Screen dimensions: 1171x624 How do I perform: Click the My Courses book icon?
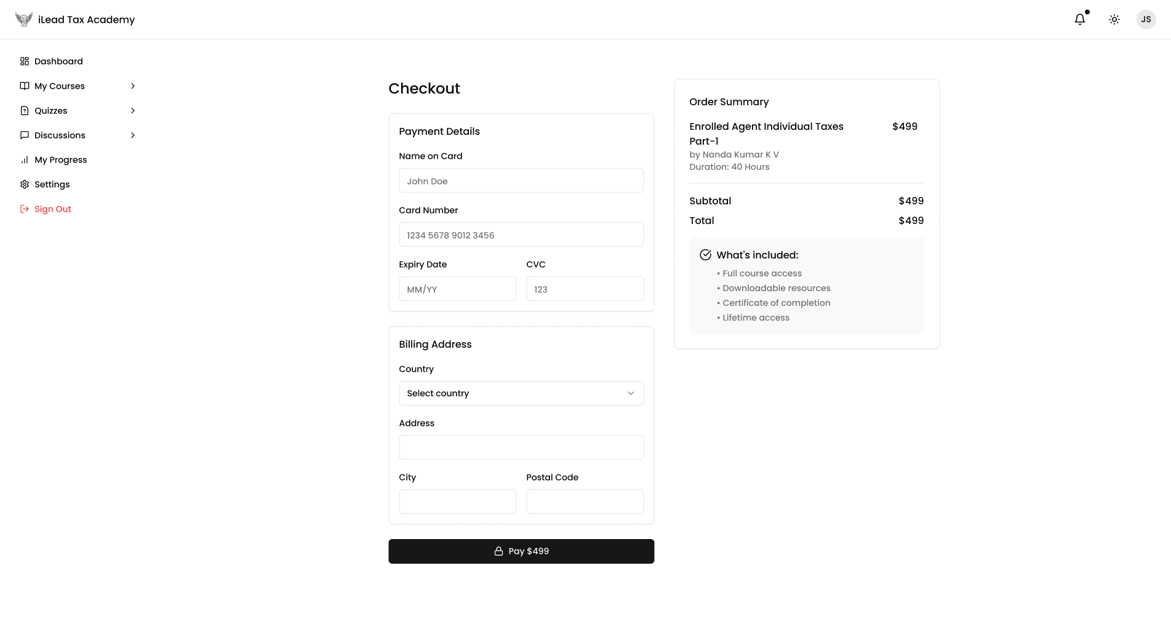[25, 86]
